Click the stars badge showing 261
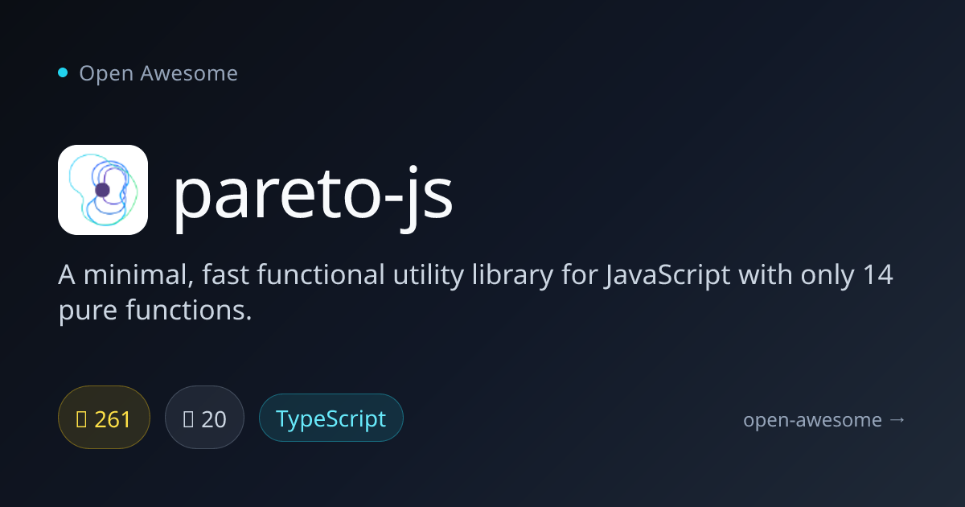Screen dimensions: 965x507 tap(105, 418)
